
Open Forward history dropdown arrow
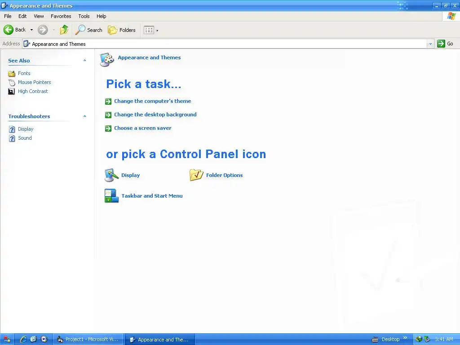pos(54,30)
